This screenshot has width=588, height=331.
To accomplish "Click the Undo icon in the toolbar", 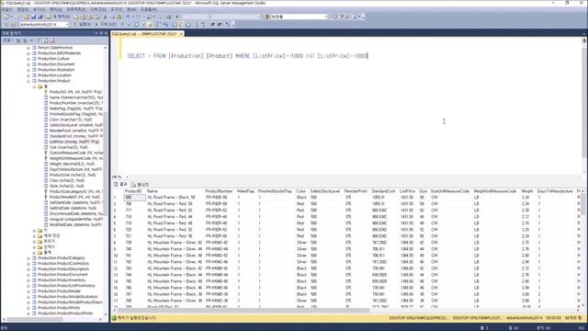I will (129, 17).
